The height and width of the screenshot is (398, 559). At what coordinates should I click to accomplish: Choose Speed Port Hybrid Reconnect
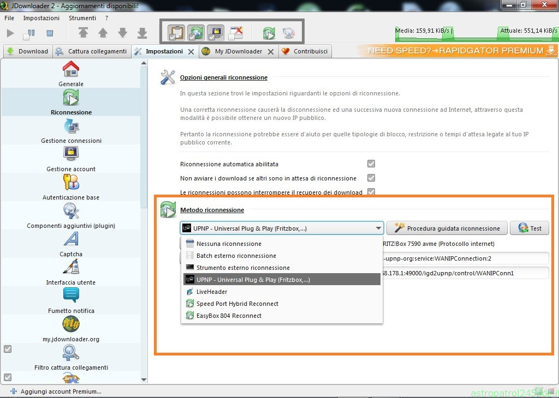282,304
